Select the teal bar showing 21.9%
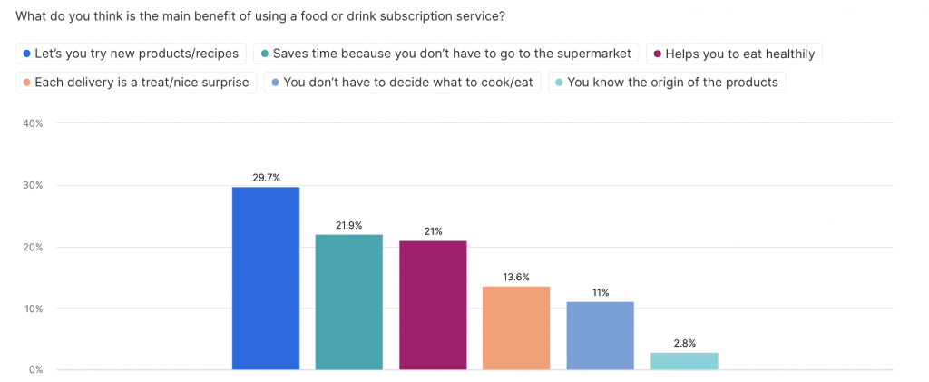The width and height of the screenshot is (929, 382). click(349, 302)
